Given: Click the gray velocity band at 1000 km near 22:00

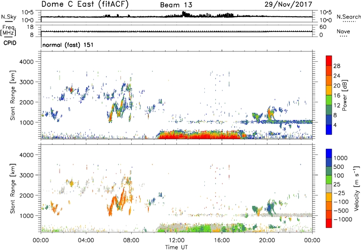Looking at the screenshot, I should pos(290,215).
